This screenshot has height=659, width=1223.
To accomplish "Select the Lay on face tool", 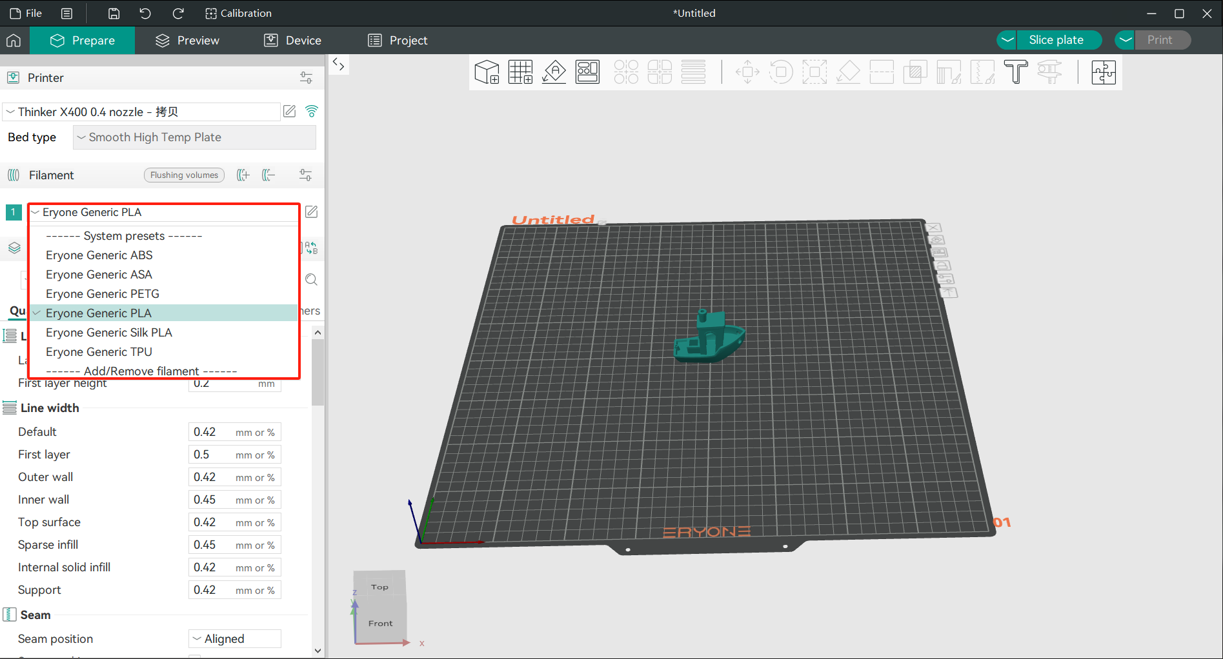I will (848, 72).
